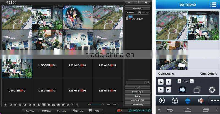Tap the Android home button

point(188,110)
